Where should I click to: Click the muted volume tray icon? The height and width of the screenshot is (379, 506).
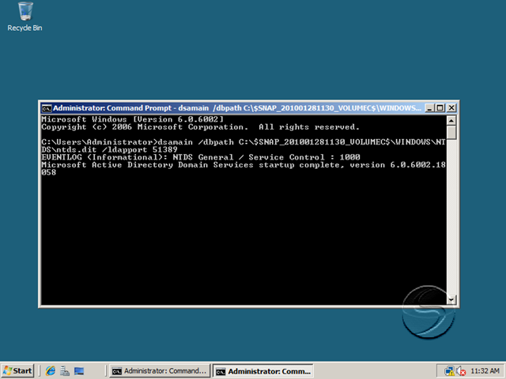pos(461,371)
